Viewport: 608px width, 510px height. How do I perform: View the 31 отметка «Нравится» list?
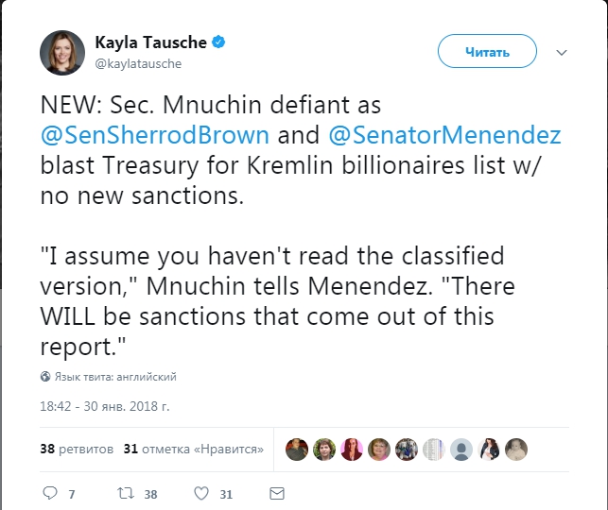click(x=193, y=449)
